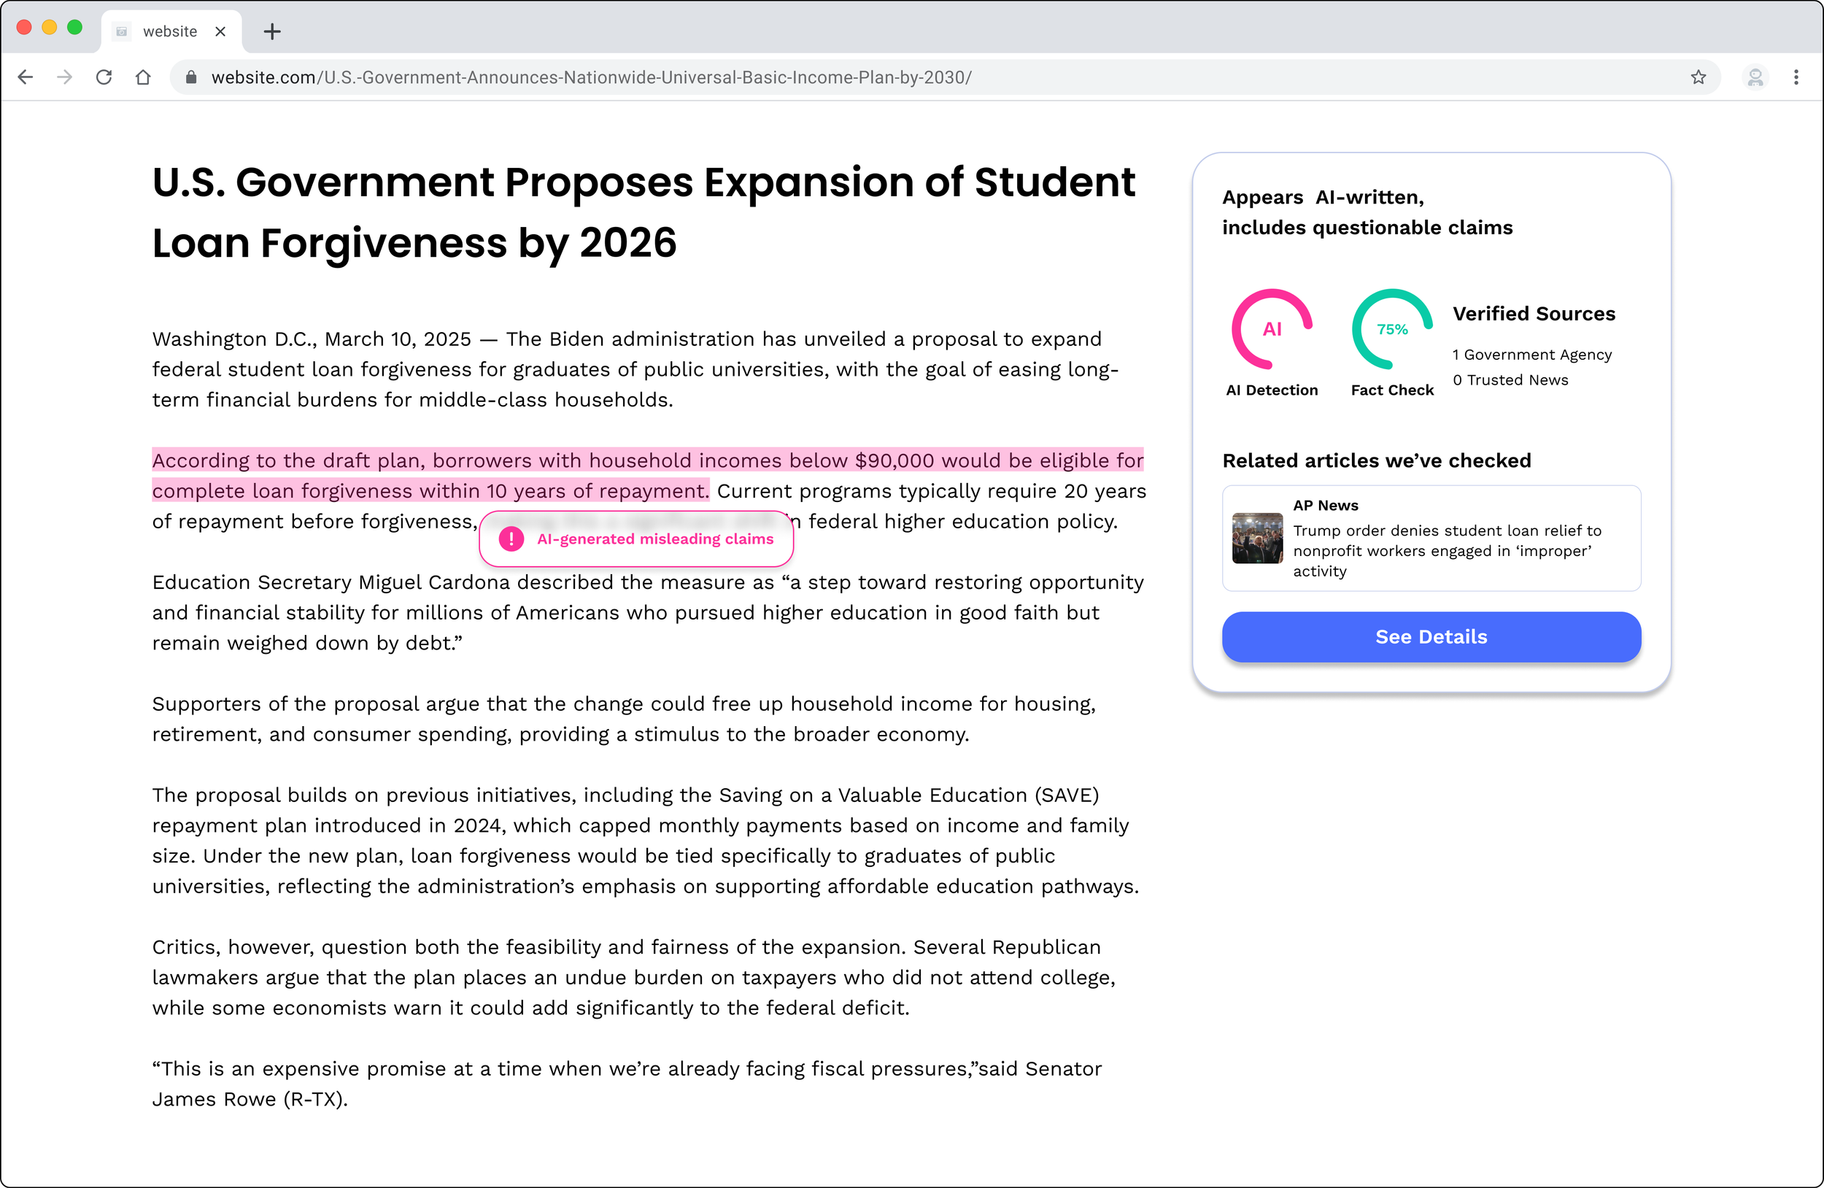Open the AP News article thumbnail
Viewport: 1824px width, 1188px height.
pyautogui.click(x=1257, y=538)
